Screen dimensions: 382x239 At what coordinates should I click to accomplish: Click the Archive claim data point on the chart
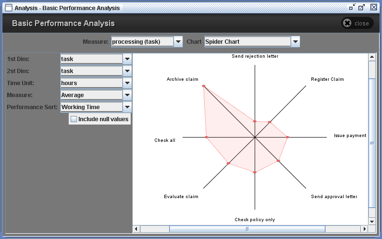pos(204,86)
